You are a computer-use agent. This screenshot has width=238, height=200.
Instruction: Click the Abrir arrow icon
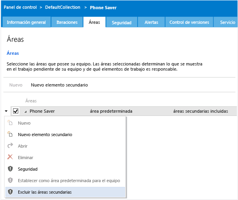coord(10,146)
